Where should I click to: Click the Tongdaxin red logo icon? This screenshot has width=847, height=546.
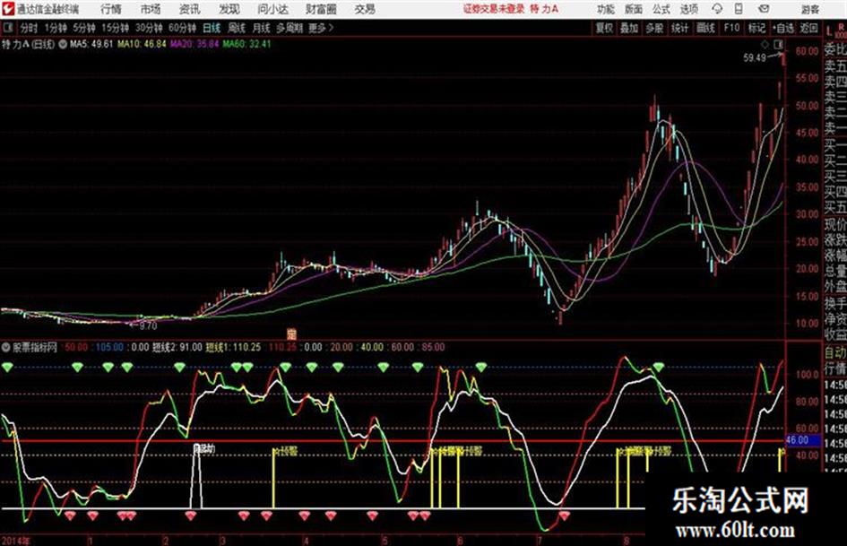click(7, 9)
